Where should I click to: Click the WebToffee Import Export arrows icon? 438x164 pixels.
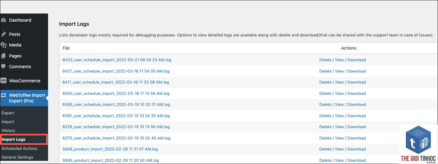click(3, 95)
